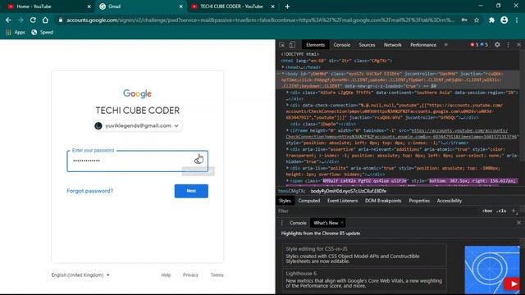The height and width of the screenshot is (295, 525).
Task: Open the Privacy link
Action: pos(190,275)
